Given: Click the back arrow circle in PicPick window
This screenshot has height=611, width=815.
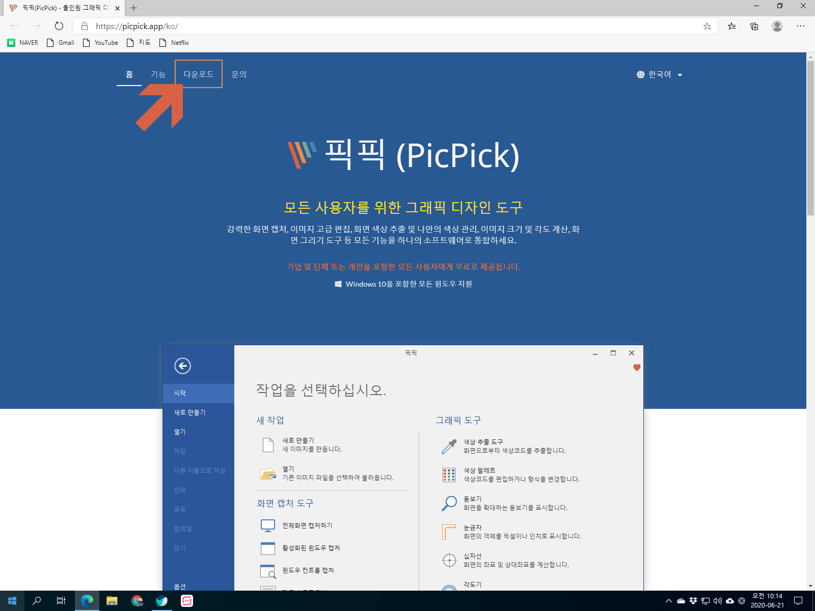Looking at the screenshot, I should point(182,366).
